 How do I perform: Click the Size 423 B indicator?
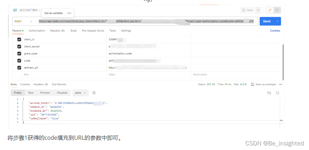240,84
